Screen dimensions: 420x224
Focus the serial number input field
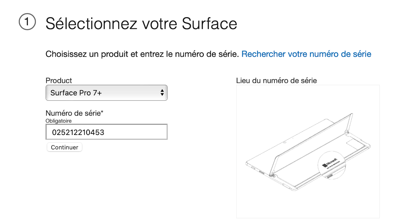[x=107, y=132]
